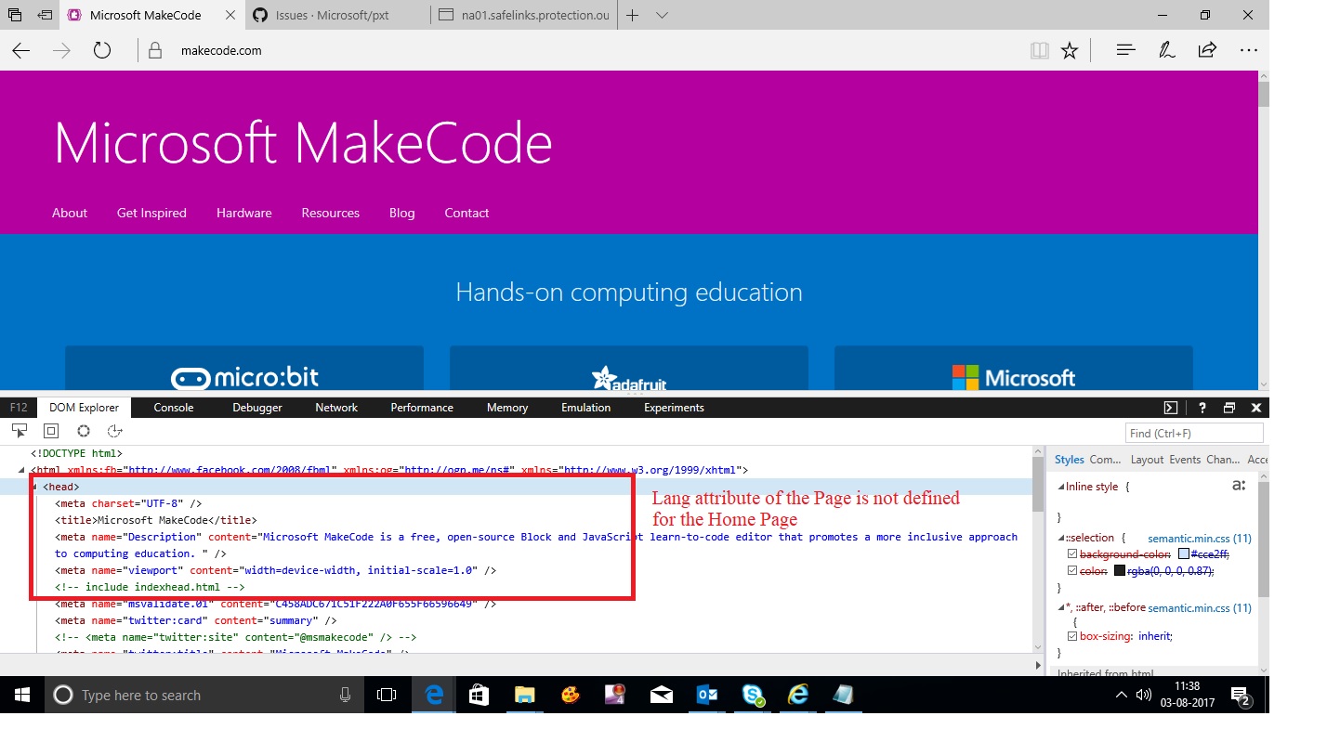Open the Network tab in DevTools
Image resolution: width=1327 pixels, height=755 pixels.
tap(335, 407)
